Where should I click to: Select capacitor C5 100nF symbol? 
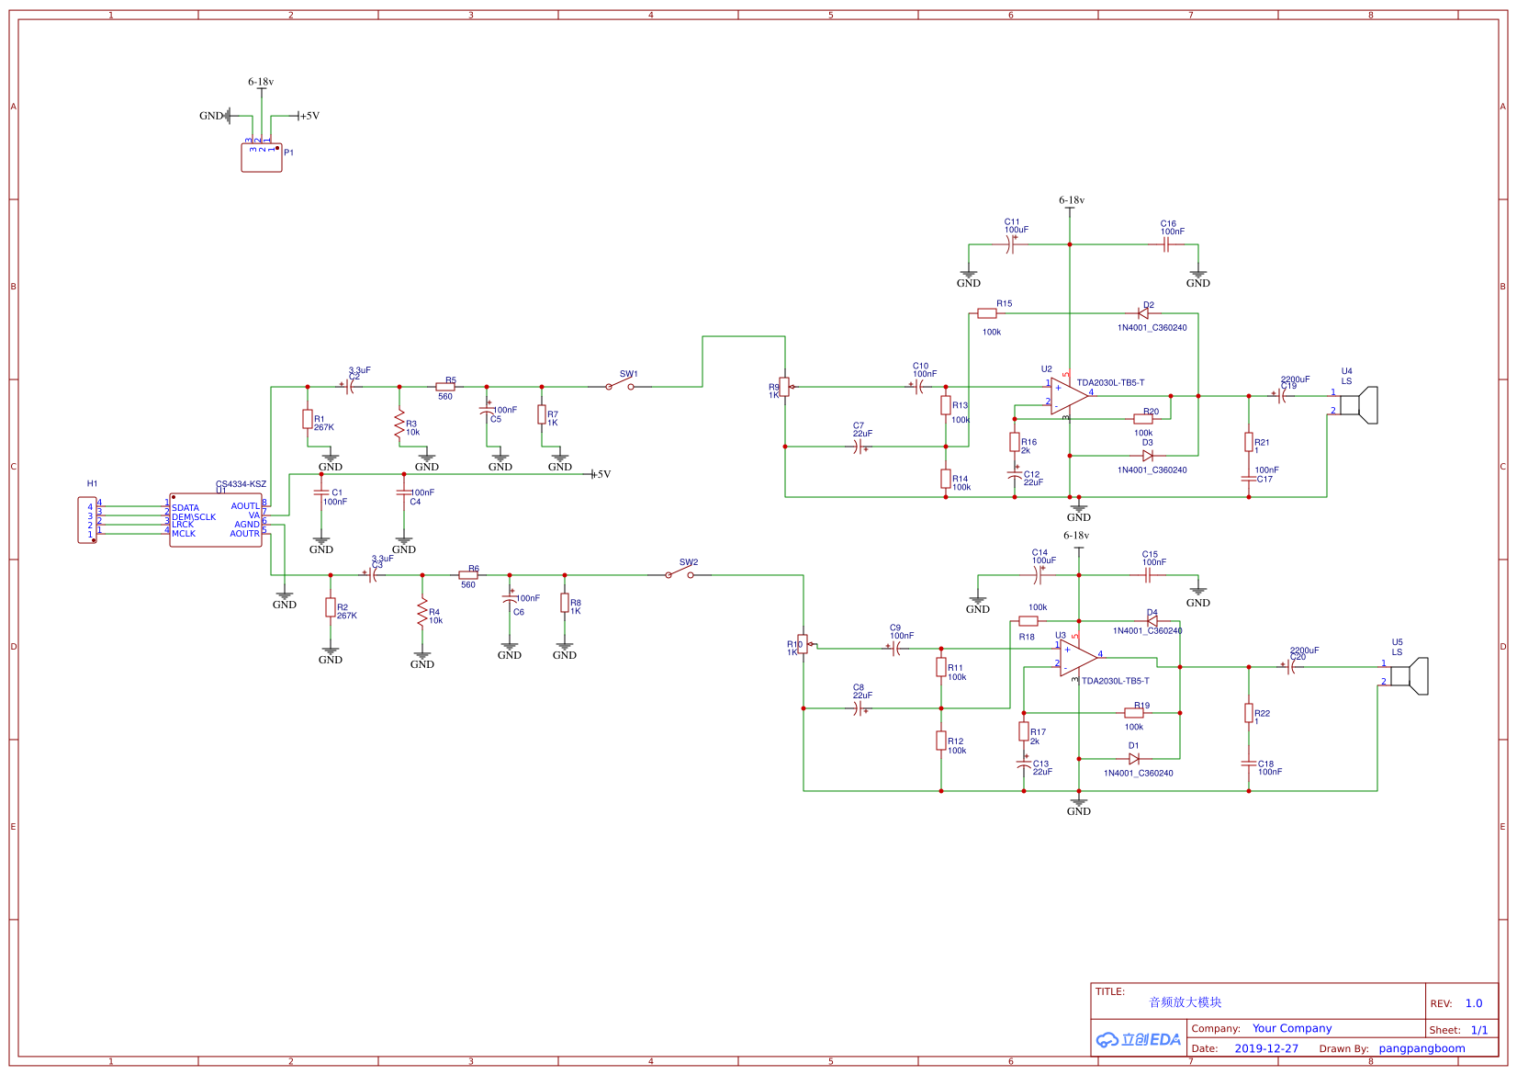click(487, 410)
